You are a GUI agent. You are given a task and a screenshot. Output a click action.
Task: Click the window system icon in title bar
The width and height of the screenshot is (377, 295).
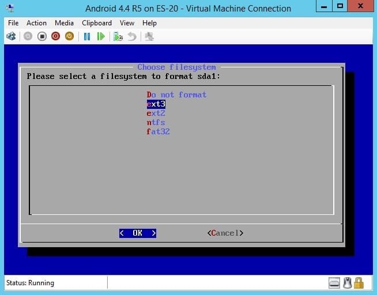coord(10,9)
